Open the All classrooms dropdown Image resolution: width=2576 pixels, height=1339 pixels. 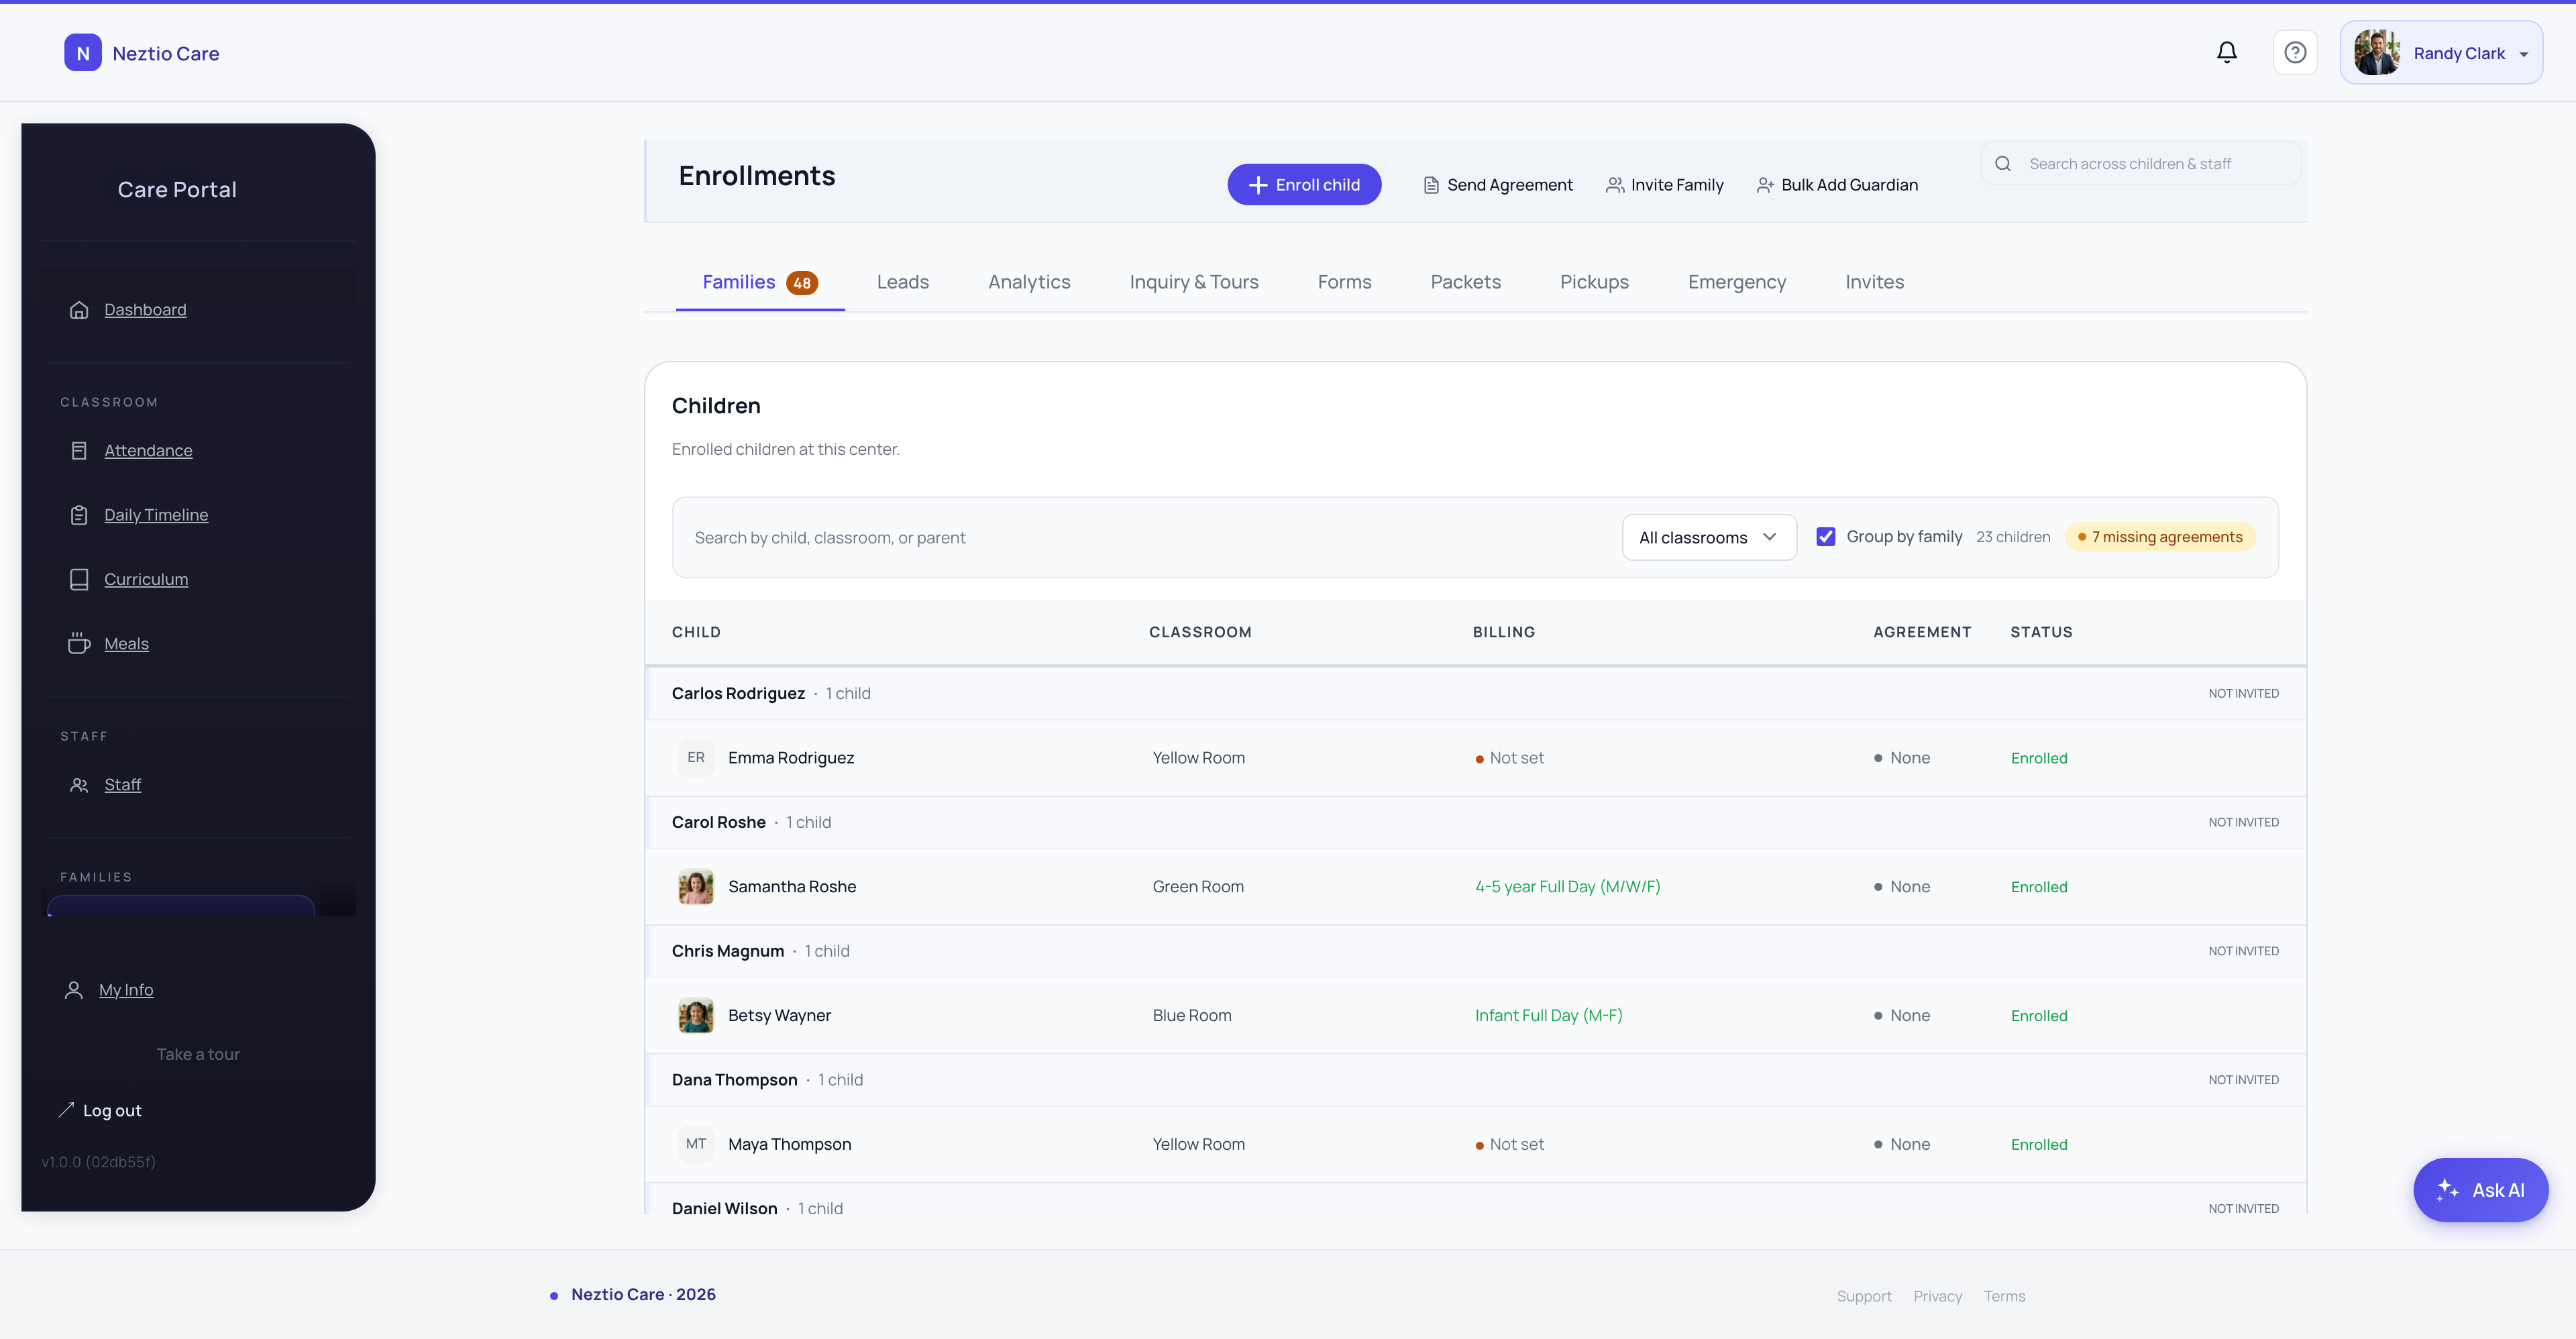[1709, 538]
